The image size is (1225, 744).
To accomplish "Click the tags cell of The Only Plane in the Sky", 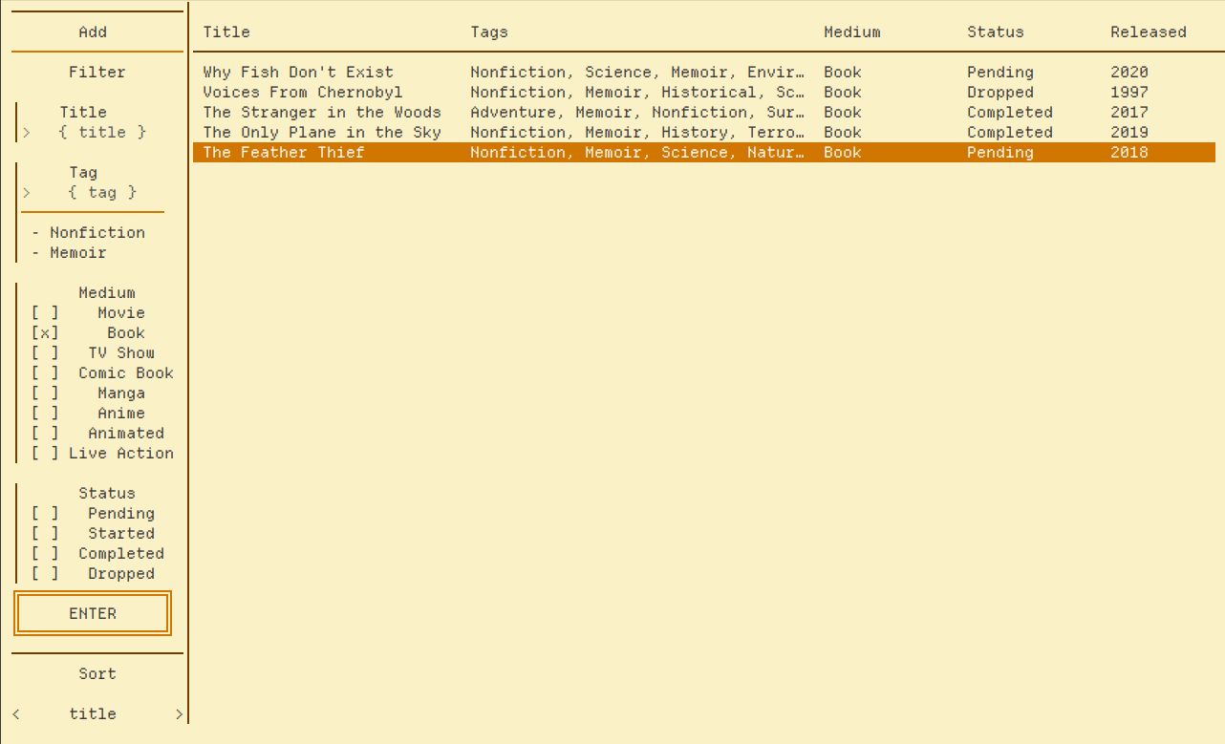I will pyautogui.click(x=637, y=132).
